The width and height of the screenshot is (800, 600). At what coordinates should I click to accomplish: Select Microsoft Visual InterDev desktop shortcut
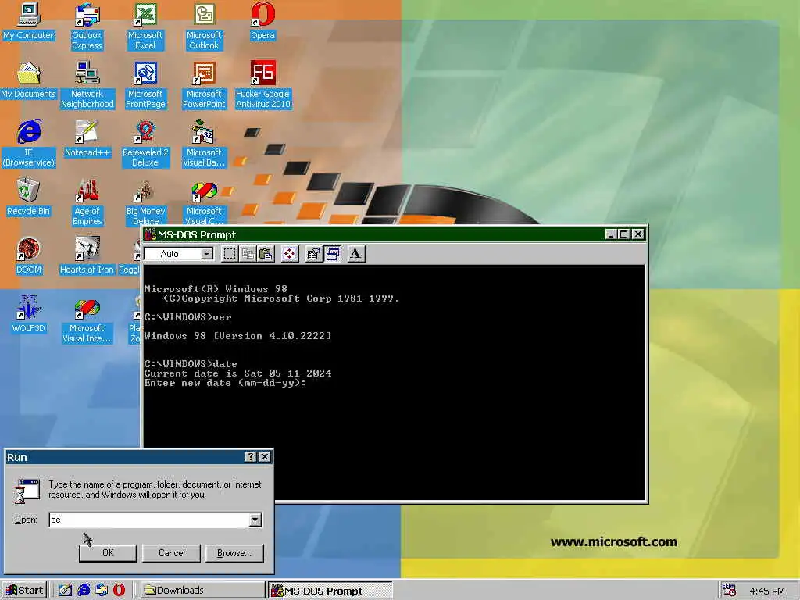(x=87, y=320)
